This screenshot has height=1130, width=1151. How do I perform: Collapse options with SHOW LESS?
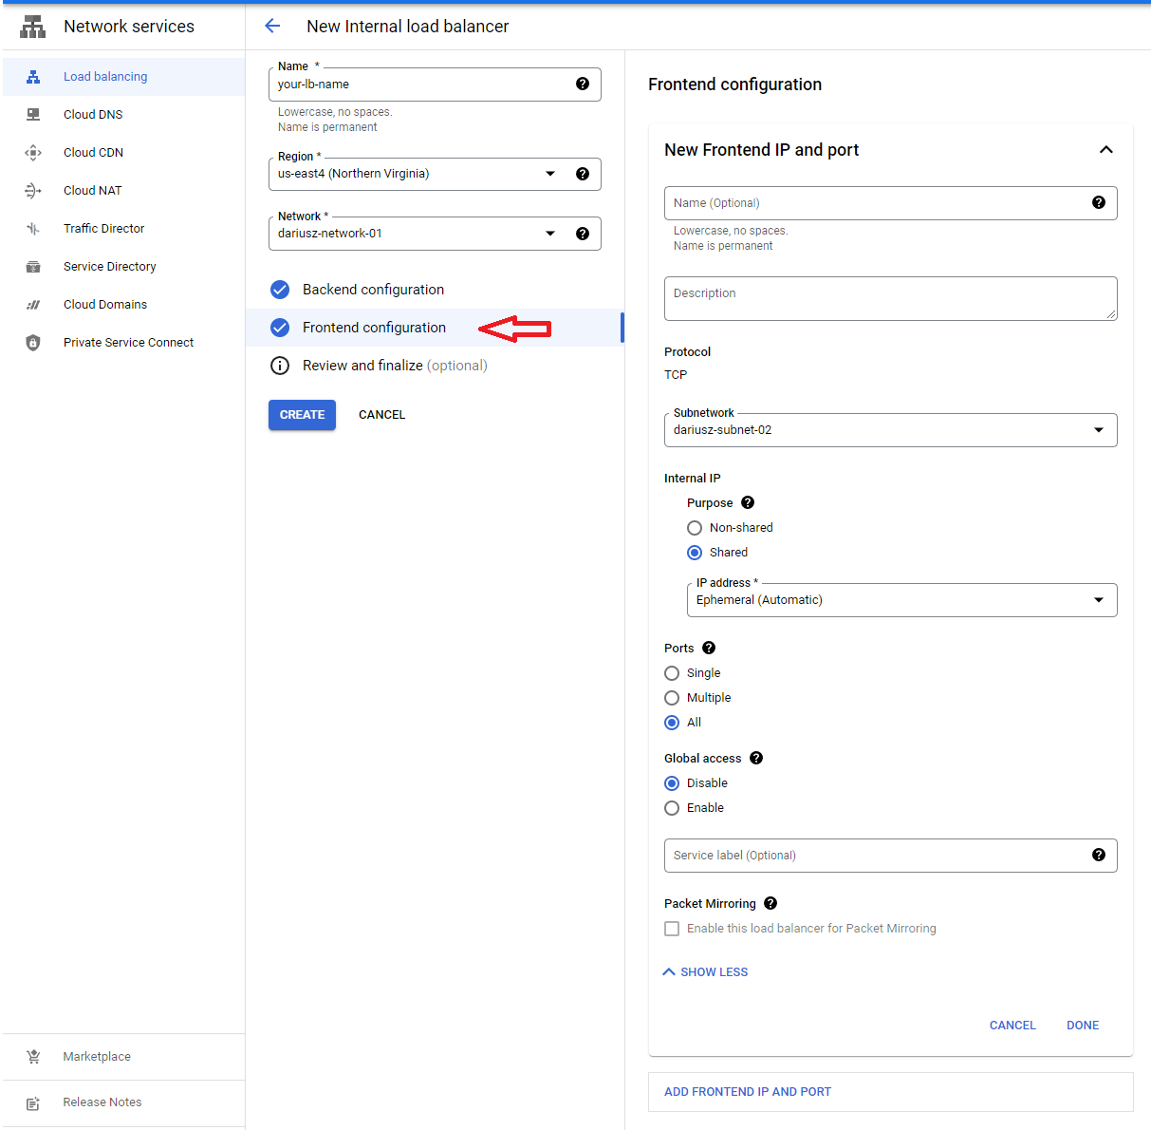(x=705, y=972)
